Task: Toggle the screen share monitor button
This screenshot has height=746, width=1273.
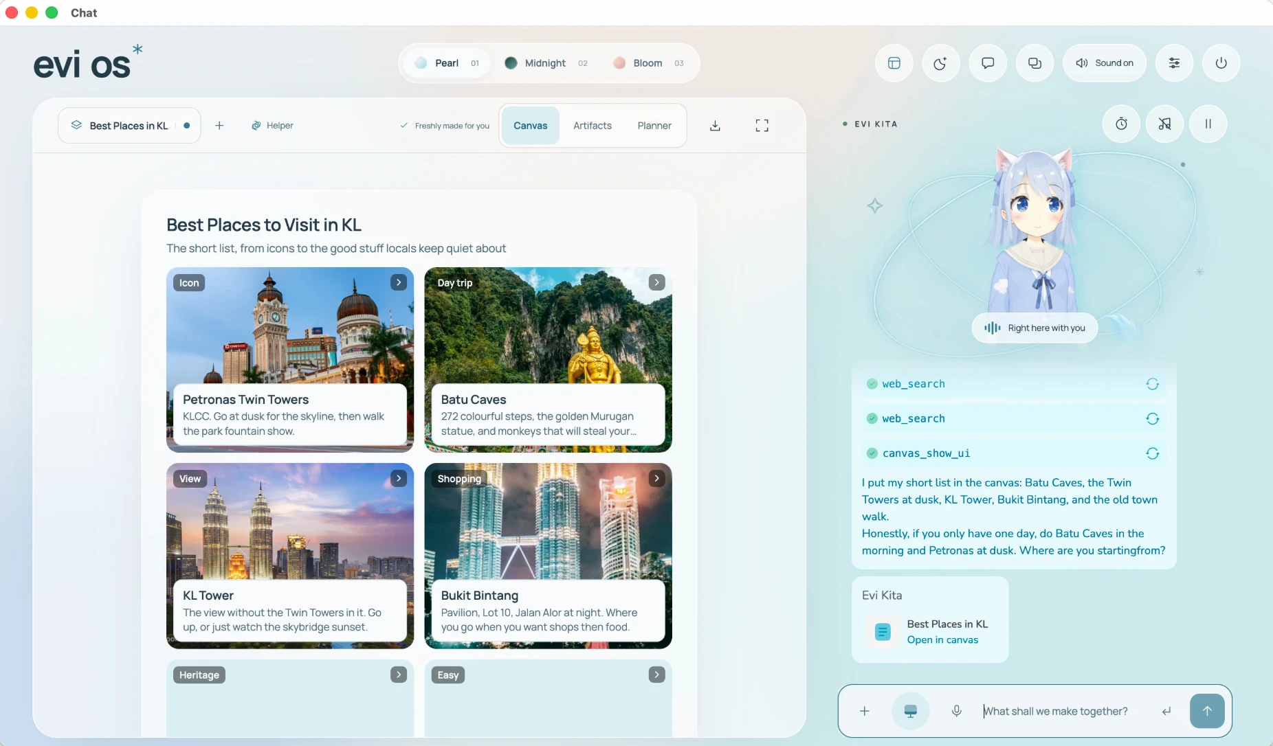Action: [x=910, y=711]
